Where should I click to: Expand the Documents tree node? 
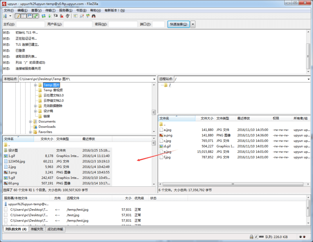(x=31, y=122)
